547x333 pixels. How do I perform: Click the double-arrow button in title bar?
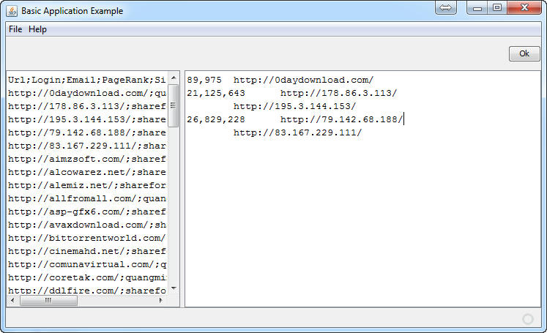[446, 8]
